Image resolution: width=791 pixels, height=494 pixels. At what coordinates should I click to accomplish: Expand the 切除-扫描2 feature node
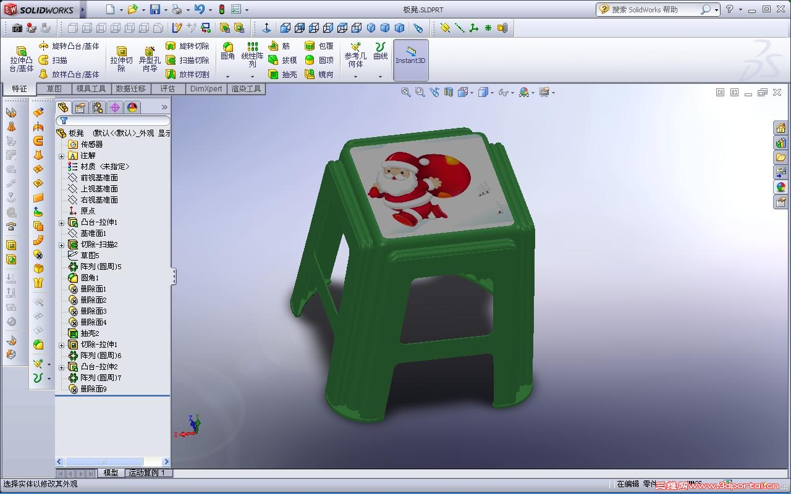(61, 245)
